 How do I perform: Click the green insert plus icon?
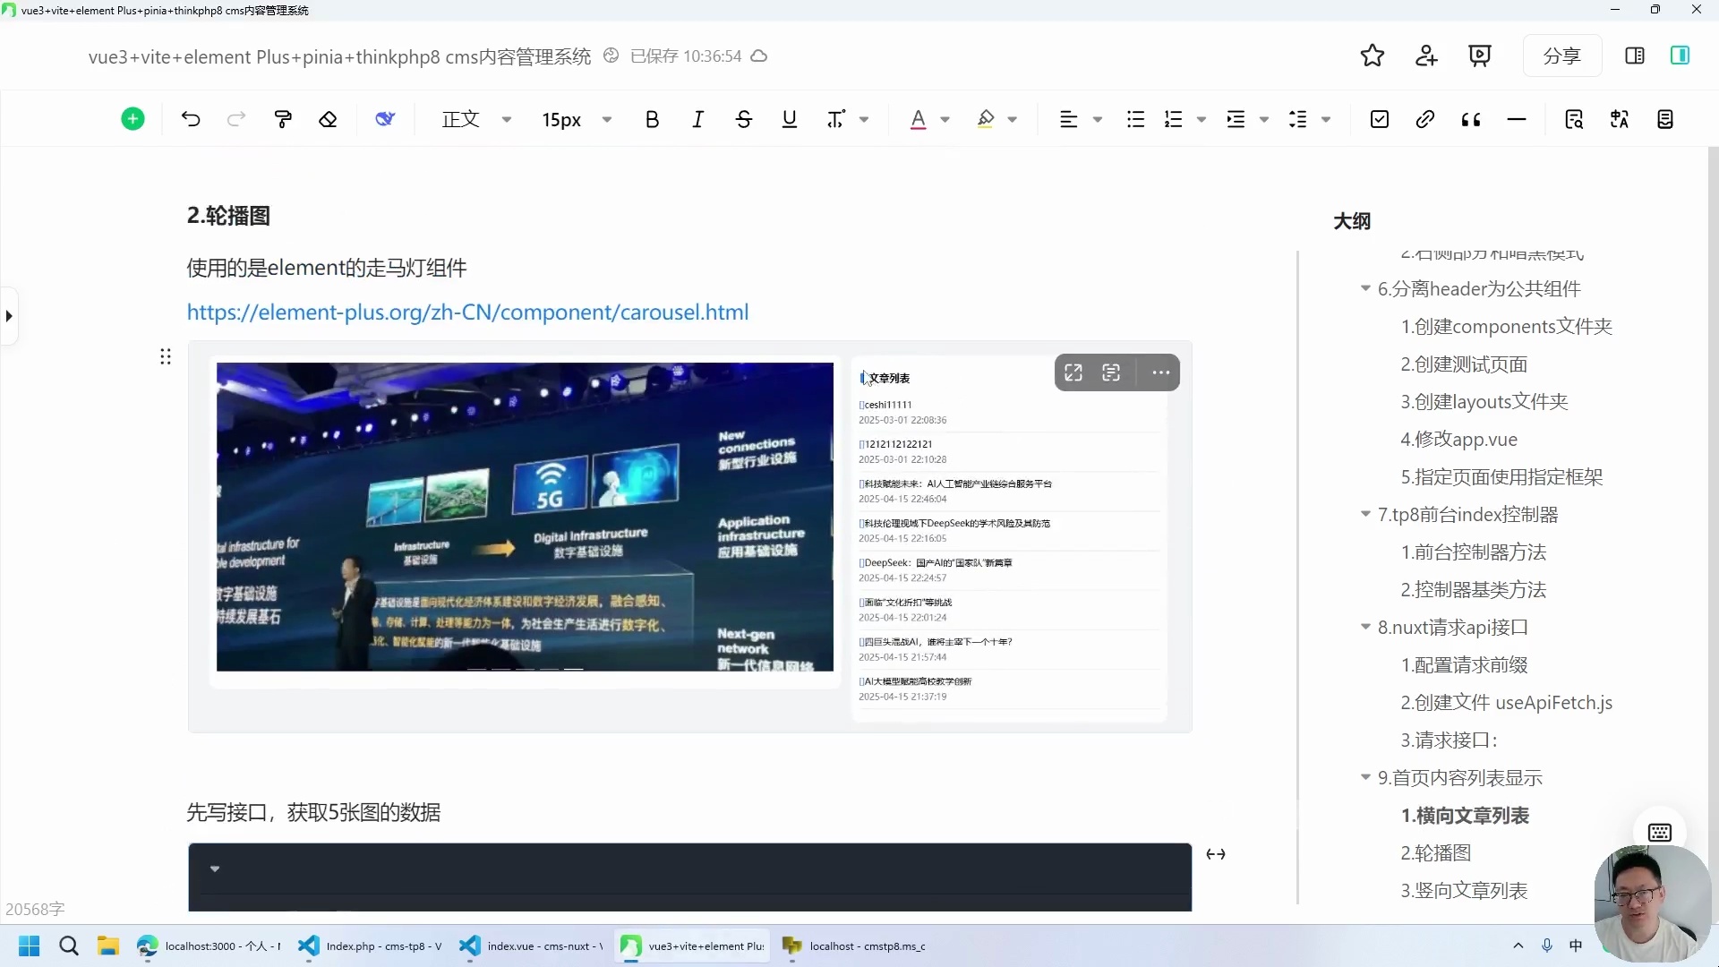point(133,119)
